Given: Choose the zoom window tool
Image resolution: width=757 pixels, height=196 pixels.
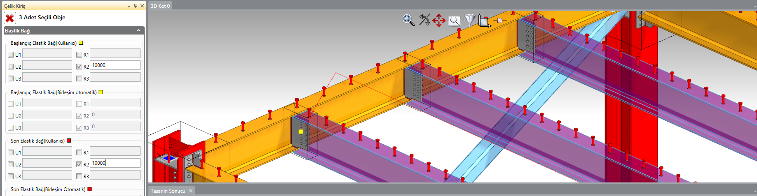Looking at the screenshot, I should point(454,21).
